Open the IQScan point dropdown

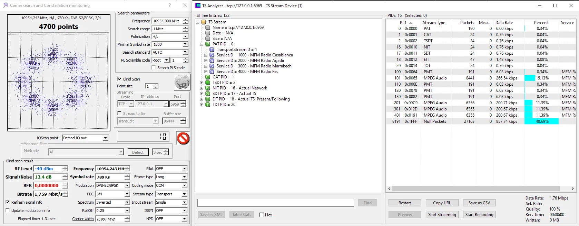coord(105,138)
